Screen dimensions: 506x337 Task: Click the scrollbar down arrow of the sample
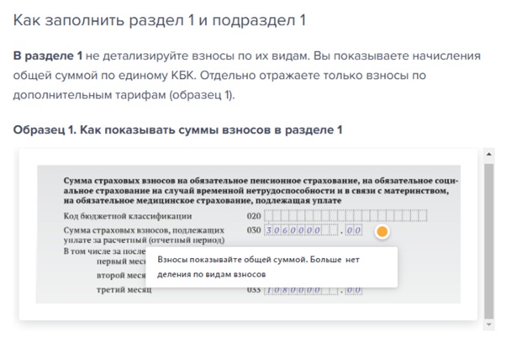[489, 324]
